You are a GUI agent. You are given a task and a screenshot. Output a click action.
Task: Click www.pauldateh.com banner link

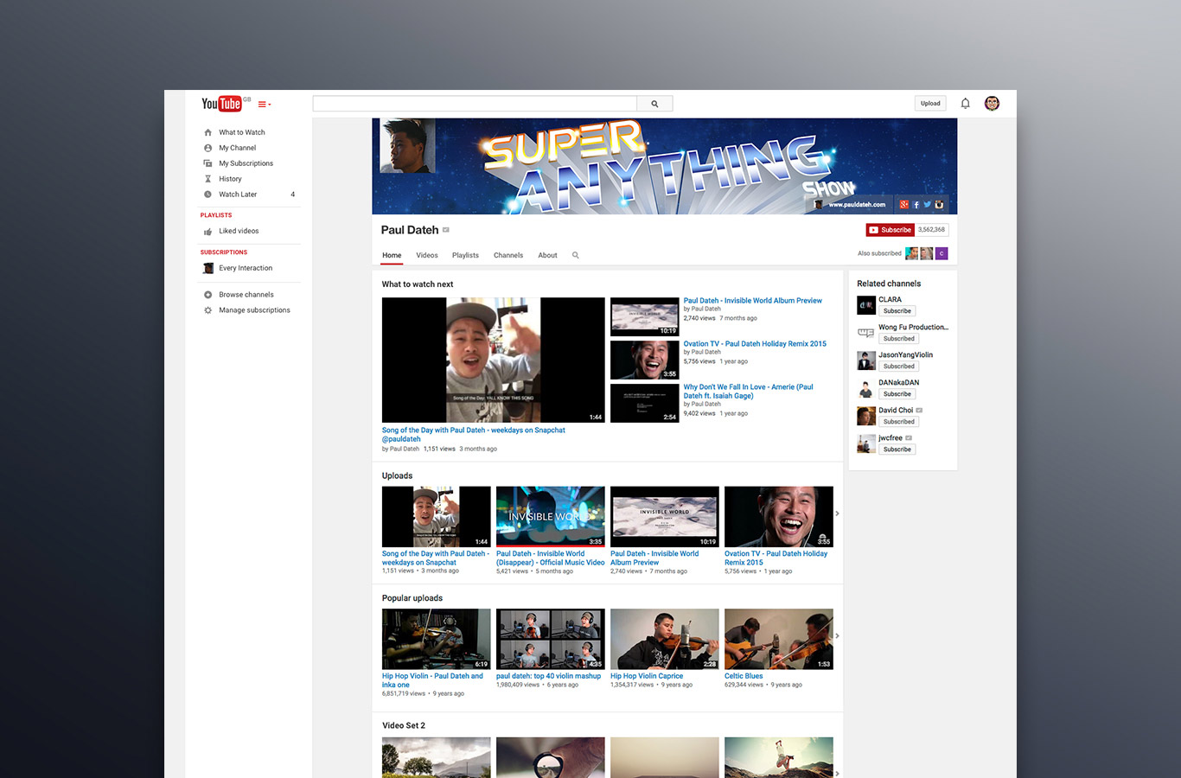tap(857, 205)
